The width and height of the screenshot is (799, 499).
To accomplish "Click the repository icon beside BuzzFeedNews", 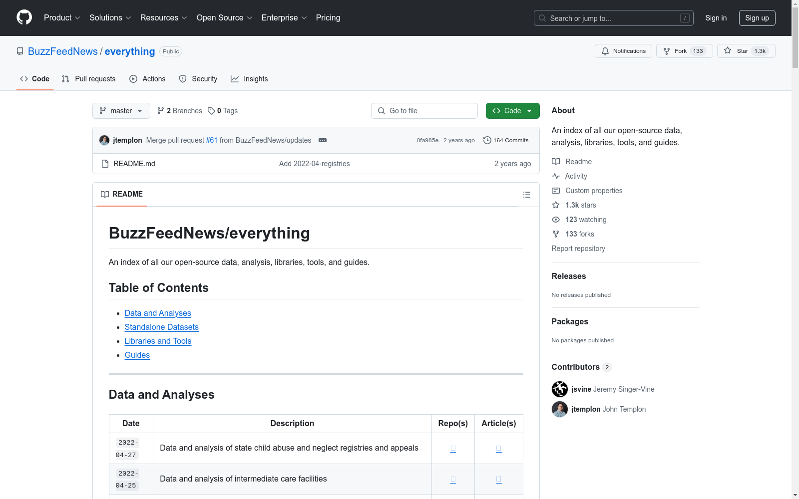I will coord(20,51).
